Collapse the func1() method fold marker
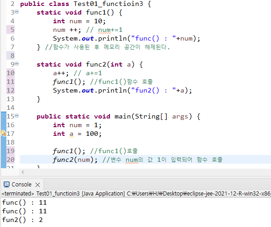Screen dimensions: 271x227 pyautogui.click(x=17, y=12)
